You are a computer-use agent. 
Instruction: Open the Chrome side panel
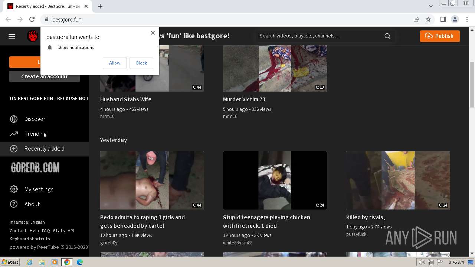click(443, 19)
